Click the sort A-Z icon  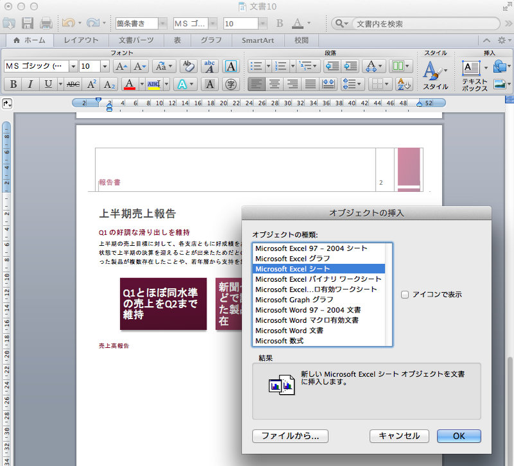tap(403, 84)
